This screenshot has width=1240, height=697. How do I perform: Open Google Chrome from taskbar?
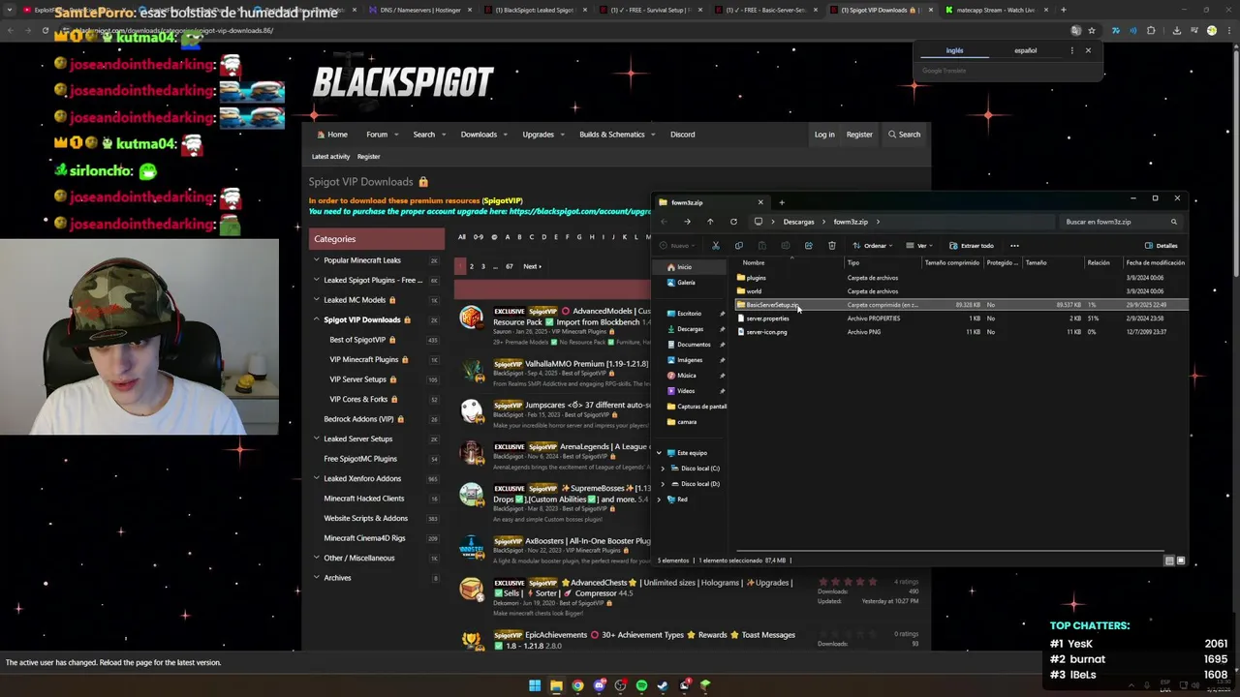pos(577,685)
